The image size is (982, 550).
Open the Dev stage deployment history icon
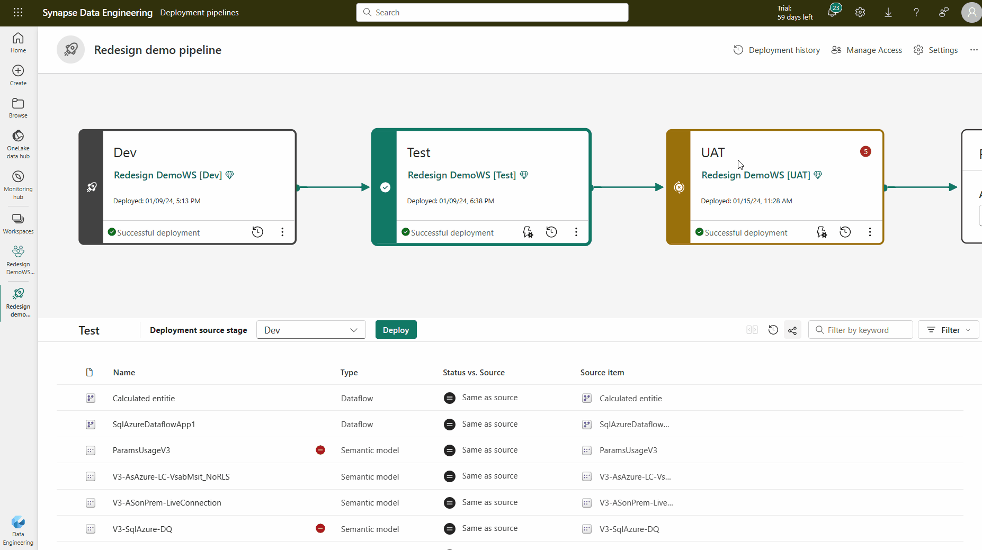coord(257,232)
